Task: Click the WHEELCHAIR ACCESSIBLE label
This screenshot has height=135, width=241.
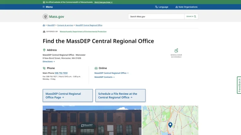Action: click(x=176, y=56)
